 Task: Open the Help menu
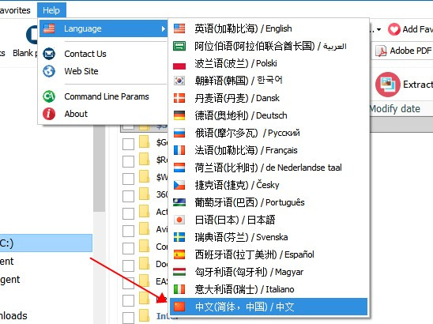pyautogui.click(x=51, y=10)
